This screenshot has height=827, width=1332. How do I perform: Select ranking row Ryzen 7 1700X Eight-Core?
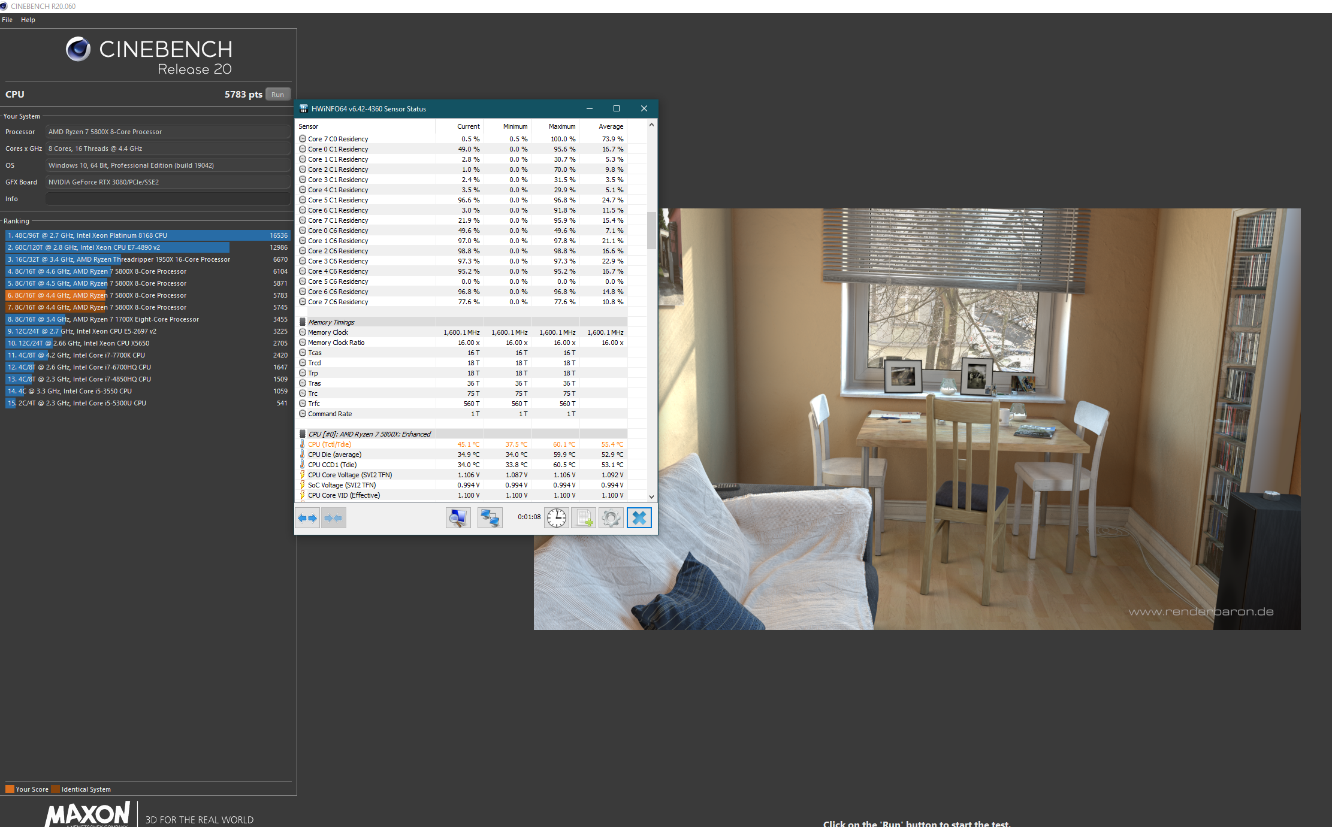(x=147, y=319)
